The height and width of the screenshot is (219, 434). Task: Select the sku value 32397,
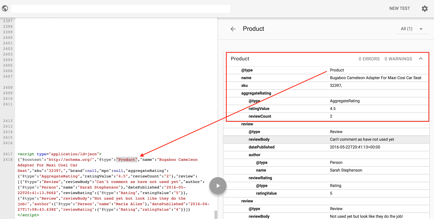coord(336,85)
